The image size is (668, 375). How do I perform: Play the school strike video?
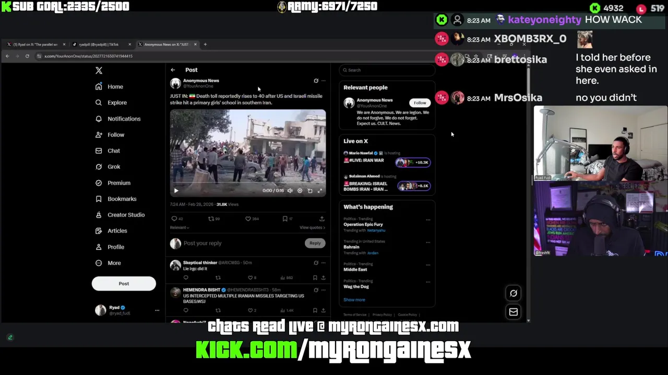tap(176, 191)
